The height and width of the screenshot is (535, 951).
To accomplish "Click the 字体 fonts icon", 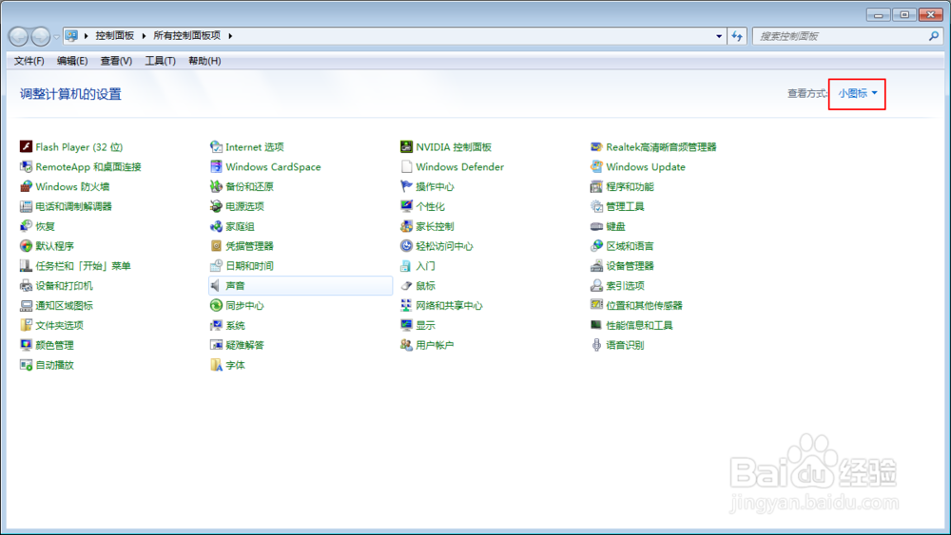I will coord(216,365).
